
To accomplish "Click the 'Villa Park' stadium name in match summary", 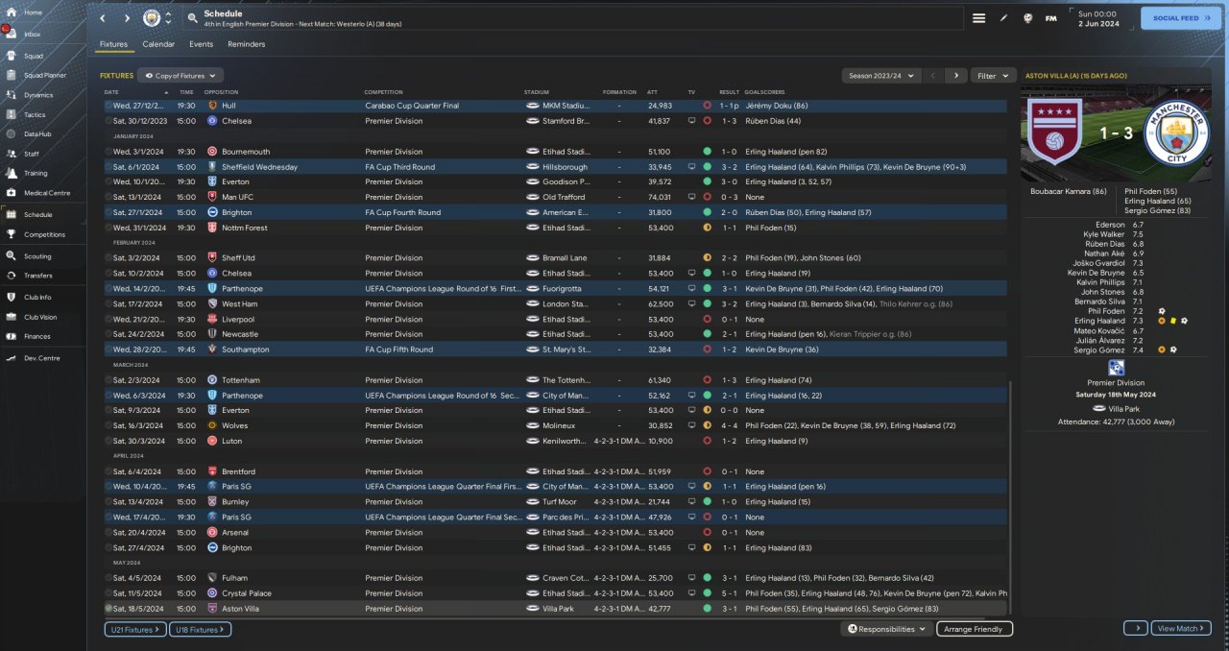I will (x=1126, y=408).
